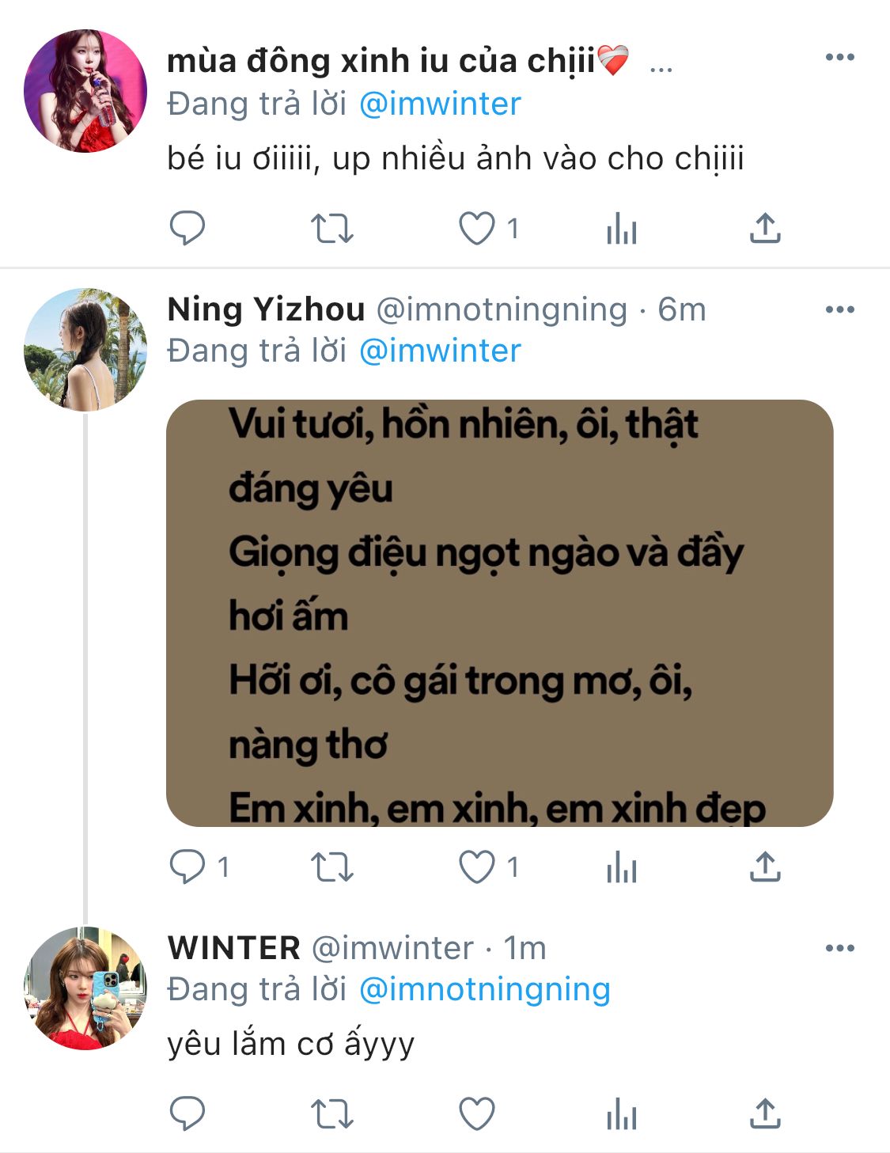
Task: Open the lyrics image in Ning Yizhou's tweet
Action: coord(499,613)
